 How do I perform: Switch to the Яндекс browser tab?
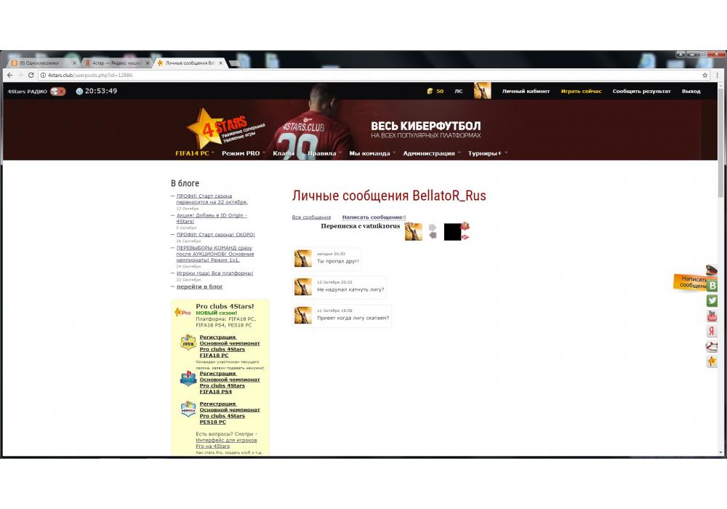(x=115, y=63)
